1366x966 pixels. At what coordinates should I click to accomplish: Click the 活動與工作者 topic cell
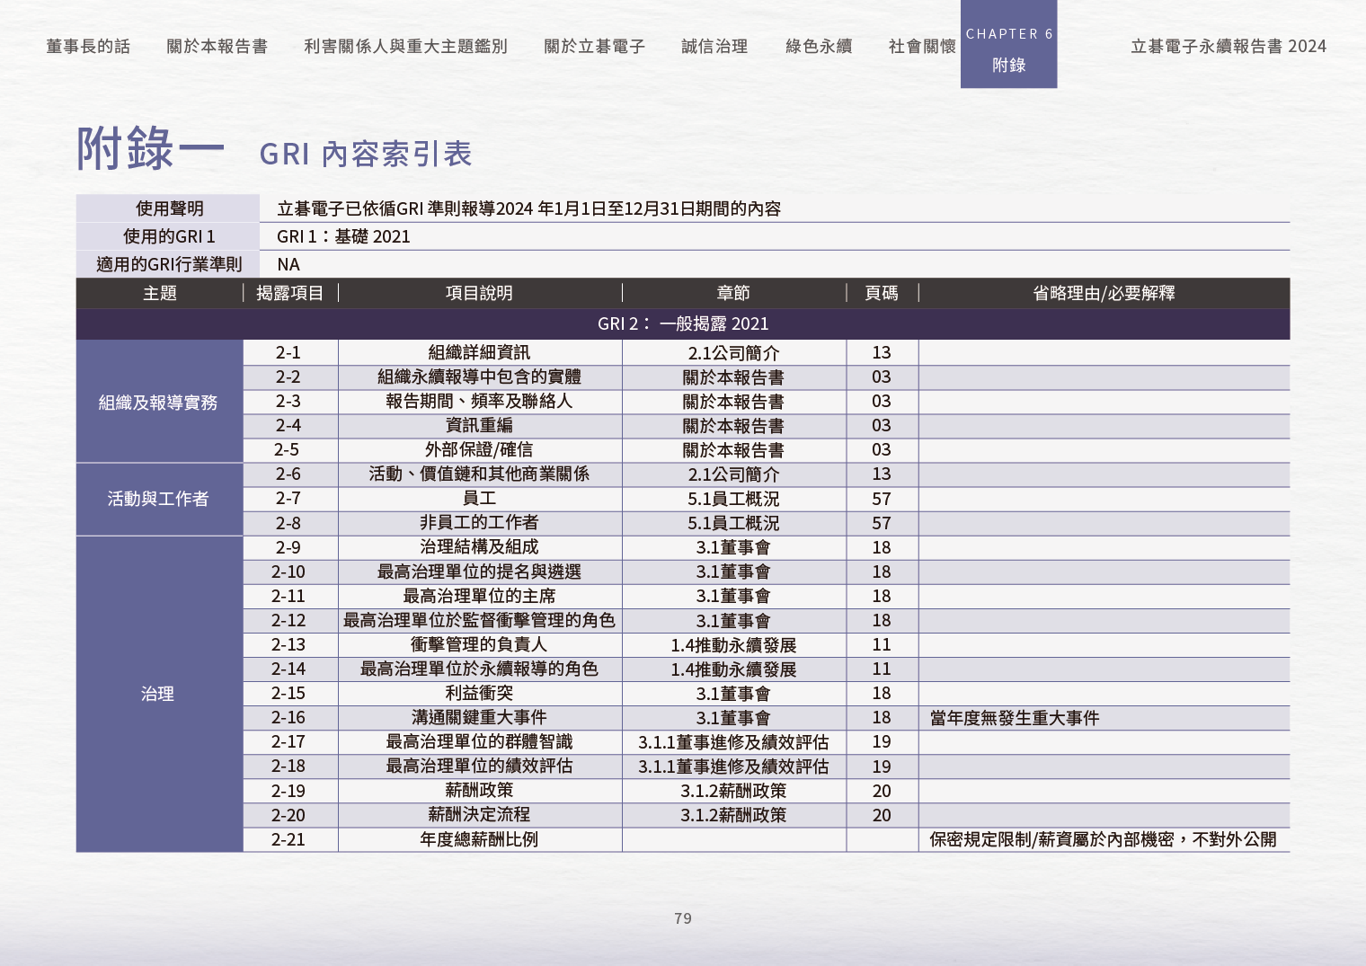[159, 499]
